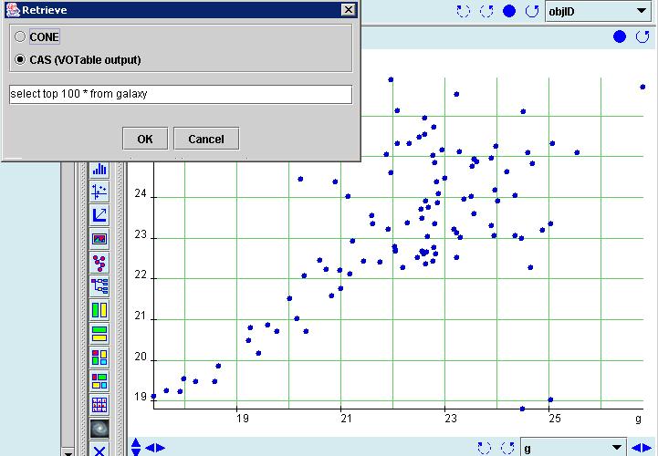
Task: Click the axis arrow plot icon
Action: pos(99,215)
